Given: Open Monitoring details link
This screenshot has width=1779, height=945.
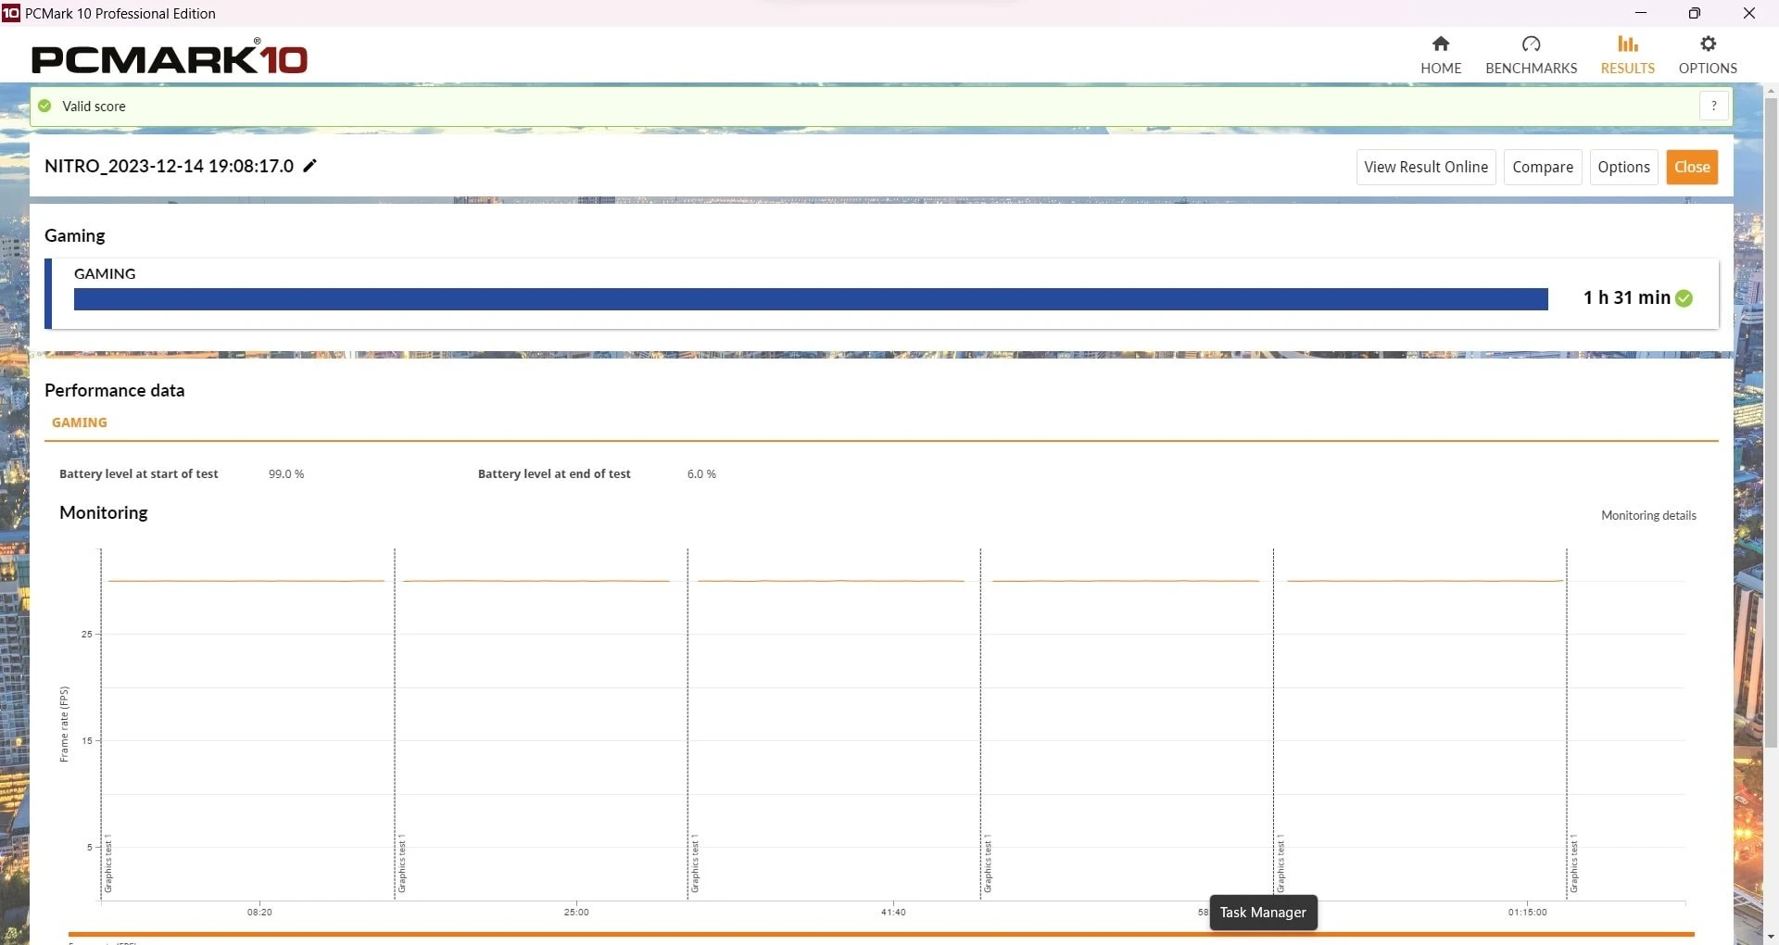Looking at the screenshot, I should click(x=1648, y=515).
